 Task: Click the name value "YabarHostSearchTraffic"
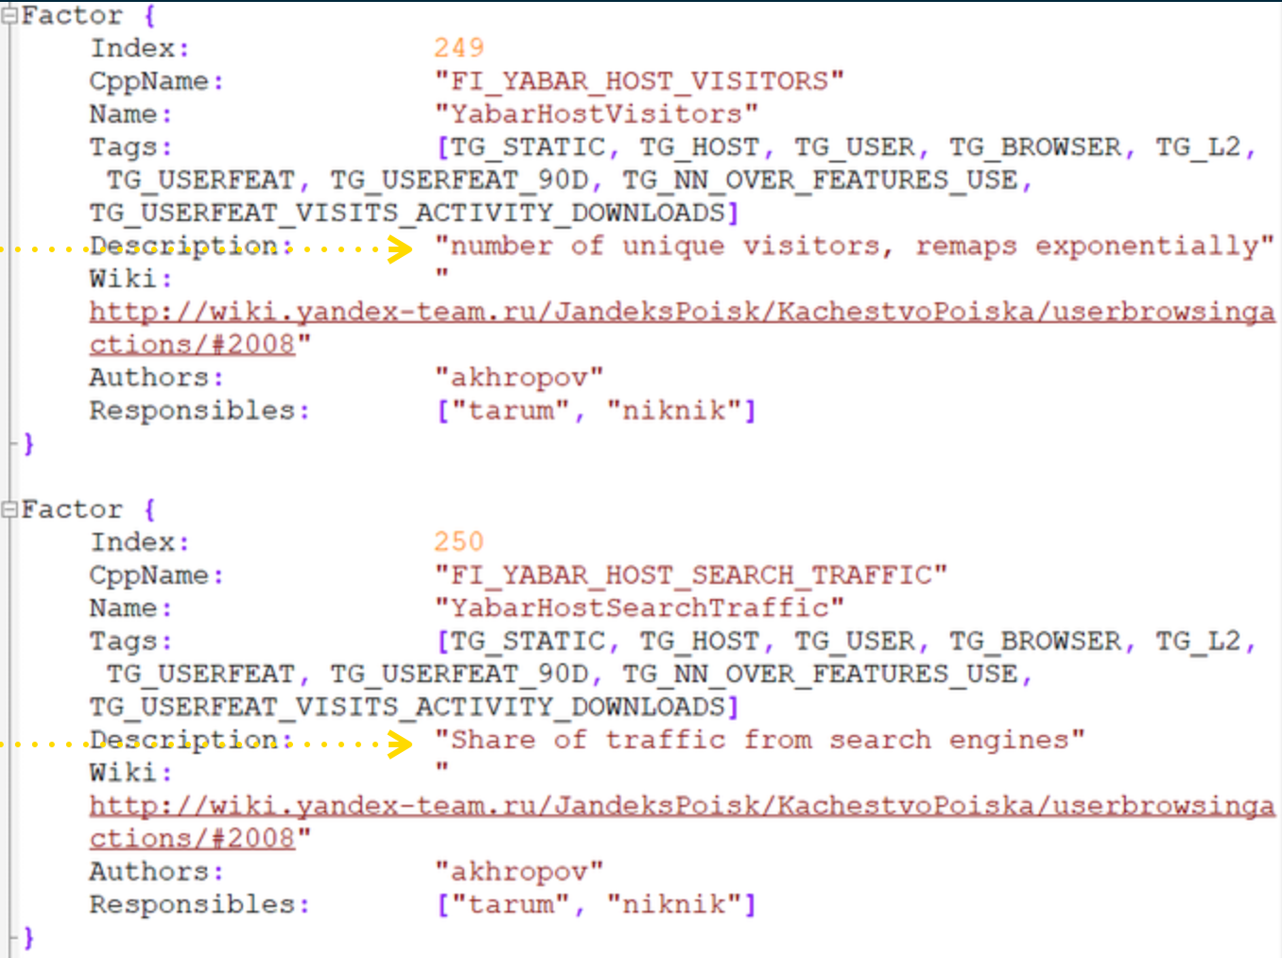click(x=639, y=608)
